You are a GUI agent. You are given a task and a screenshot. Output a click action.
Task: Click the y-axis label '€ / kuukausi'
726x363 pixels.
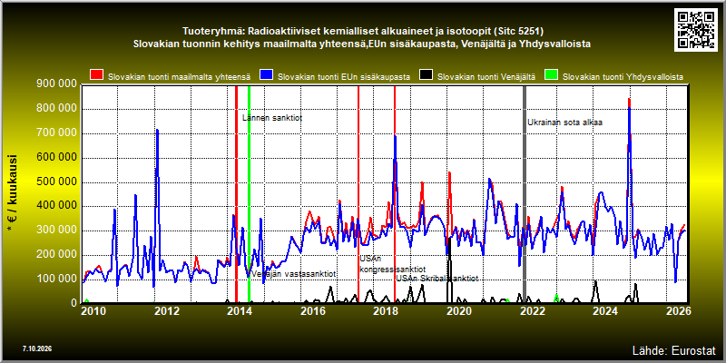[13, 193]
